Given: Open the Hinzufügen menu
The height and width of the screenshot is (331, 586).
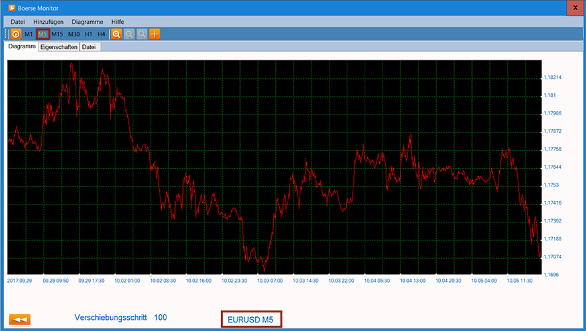Looking at the screenshot, I should 48,22.
